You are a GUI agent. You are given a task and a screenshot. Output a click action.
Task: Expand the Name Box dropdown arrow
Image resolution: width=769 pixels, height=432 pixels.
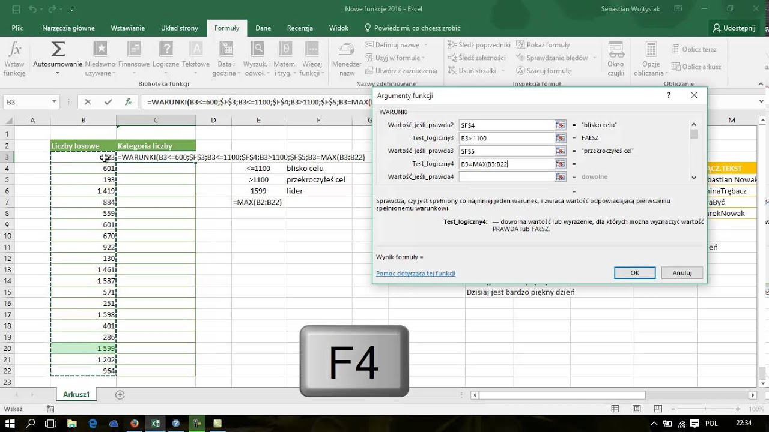coord(54,102)
